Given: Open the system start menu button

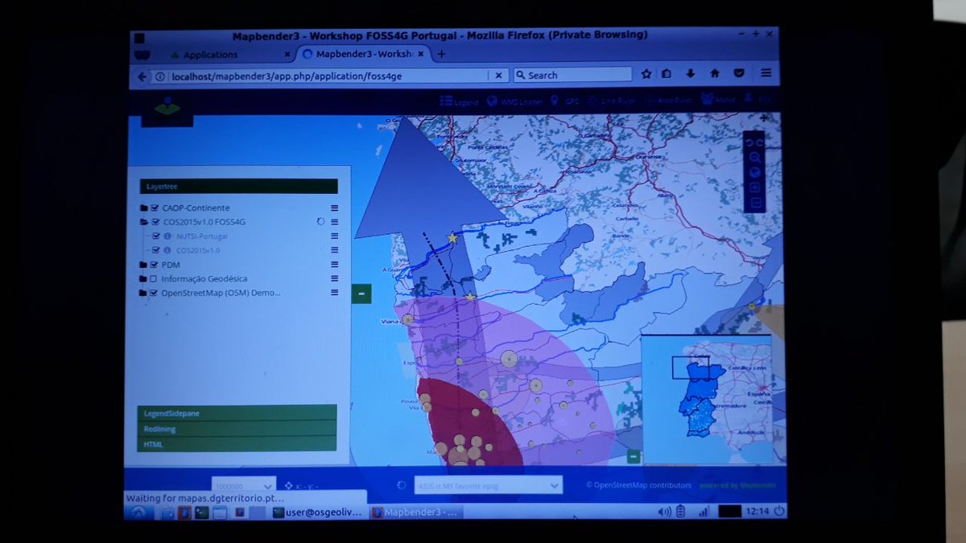Looking at the screenshot, I should pyautogui.click(x=138, y=512).
